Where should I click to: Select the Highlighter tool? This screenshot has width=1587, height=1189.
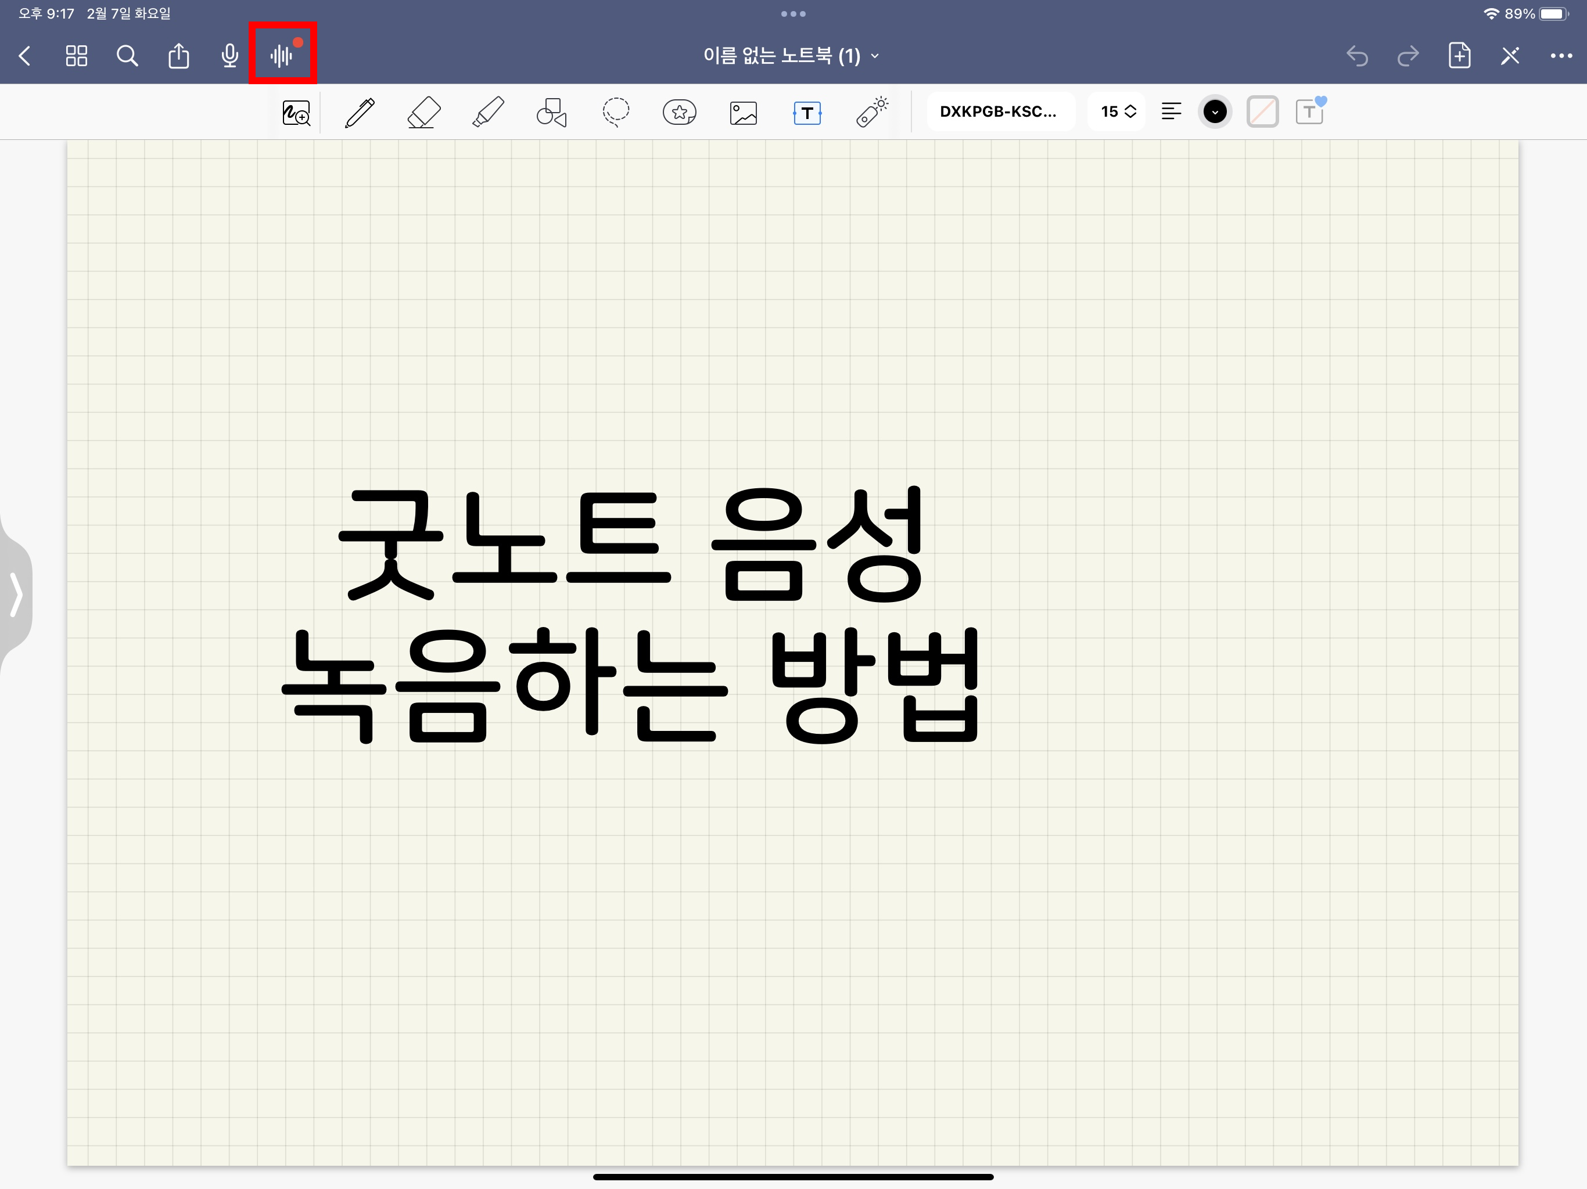pos(488,113)
